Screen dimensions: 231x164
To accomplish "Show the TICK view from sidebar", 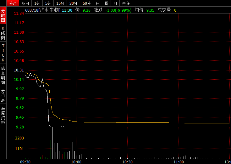I will pyautogui.click(x=3, y=53).
